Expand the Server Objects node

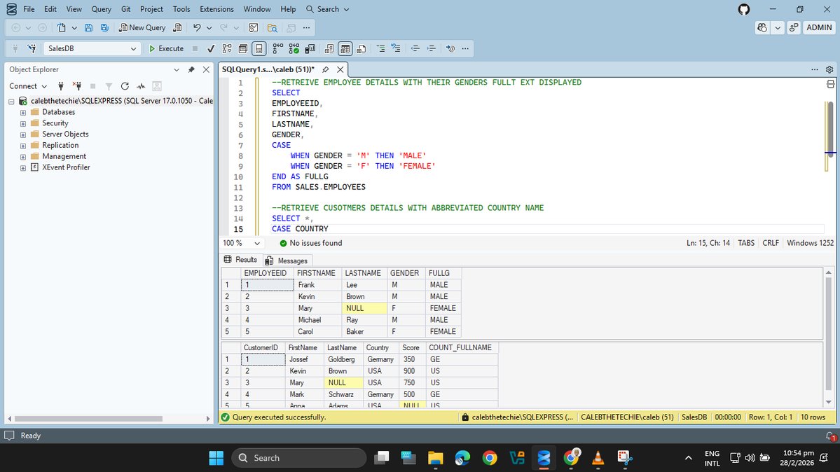[23, 134]
